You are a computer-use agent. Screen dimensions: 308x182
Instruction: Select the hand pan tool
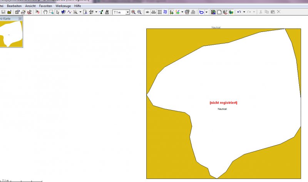[x=45, y=12]
